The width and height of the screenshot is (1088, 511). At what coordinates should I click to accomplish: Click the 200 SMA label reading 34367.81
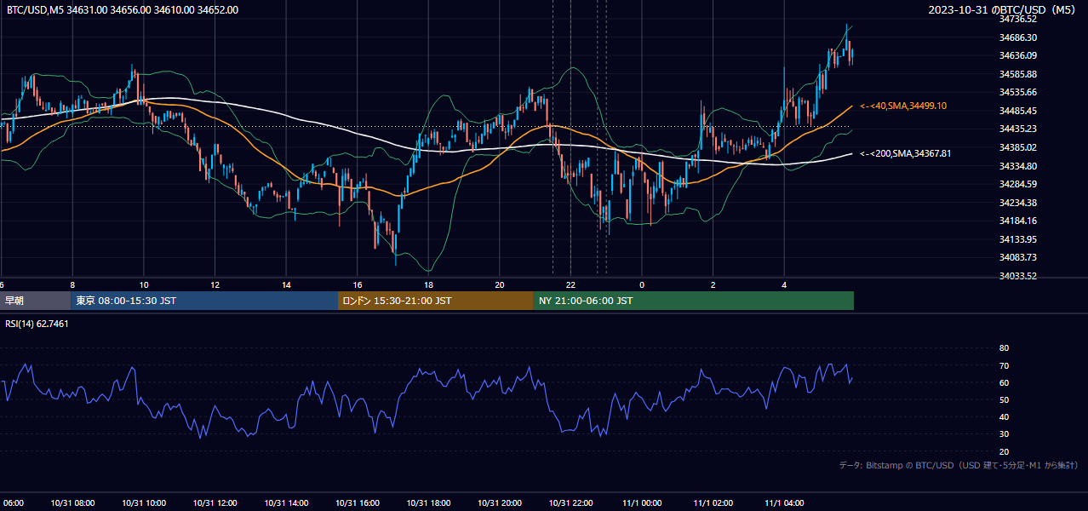[x=906, y=153]
